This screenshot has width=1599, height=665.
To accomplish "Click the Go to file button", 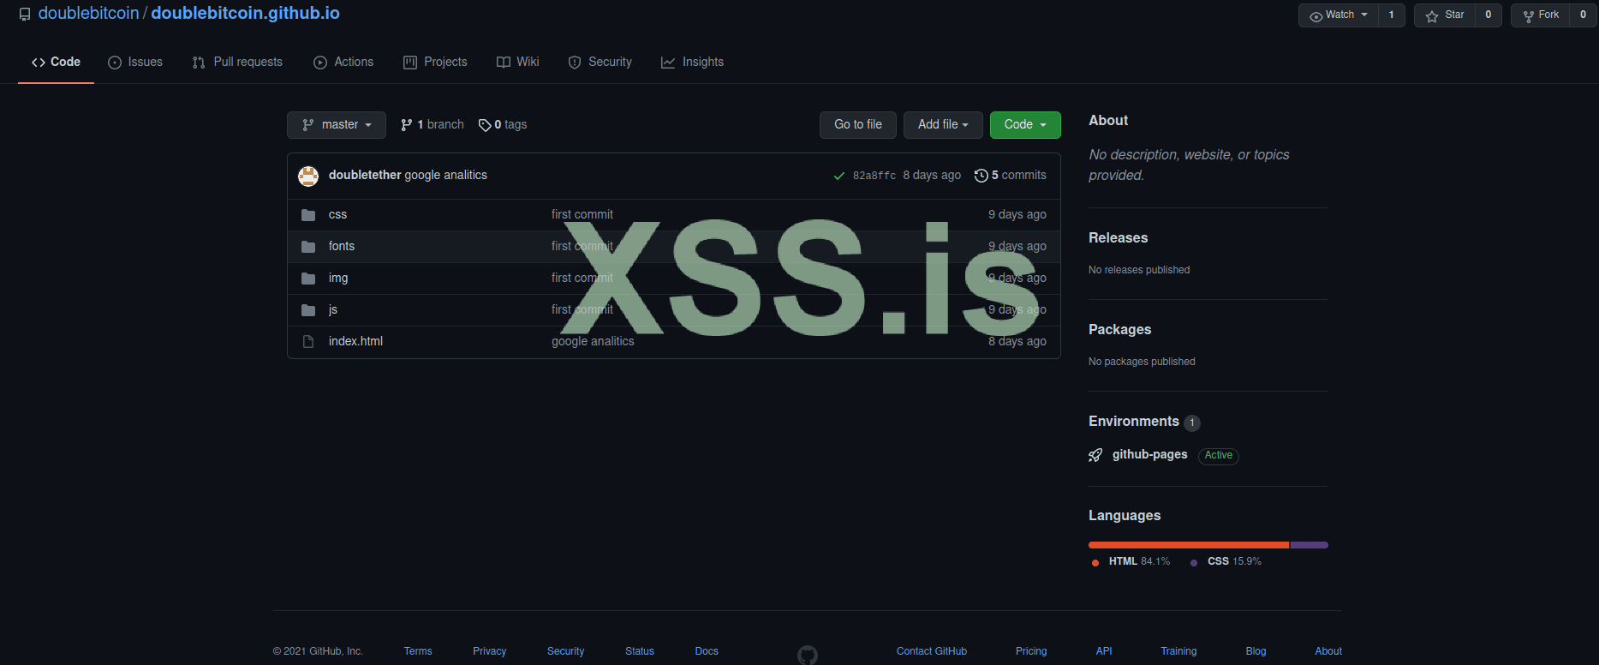I will (858, 125).
